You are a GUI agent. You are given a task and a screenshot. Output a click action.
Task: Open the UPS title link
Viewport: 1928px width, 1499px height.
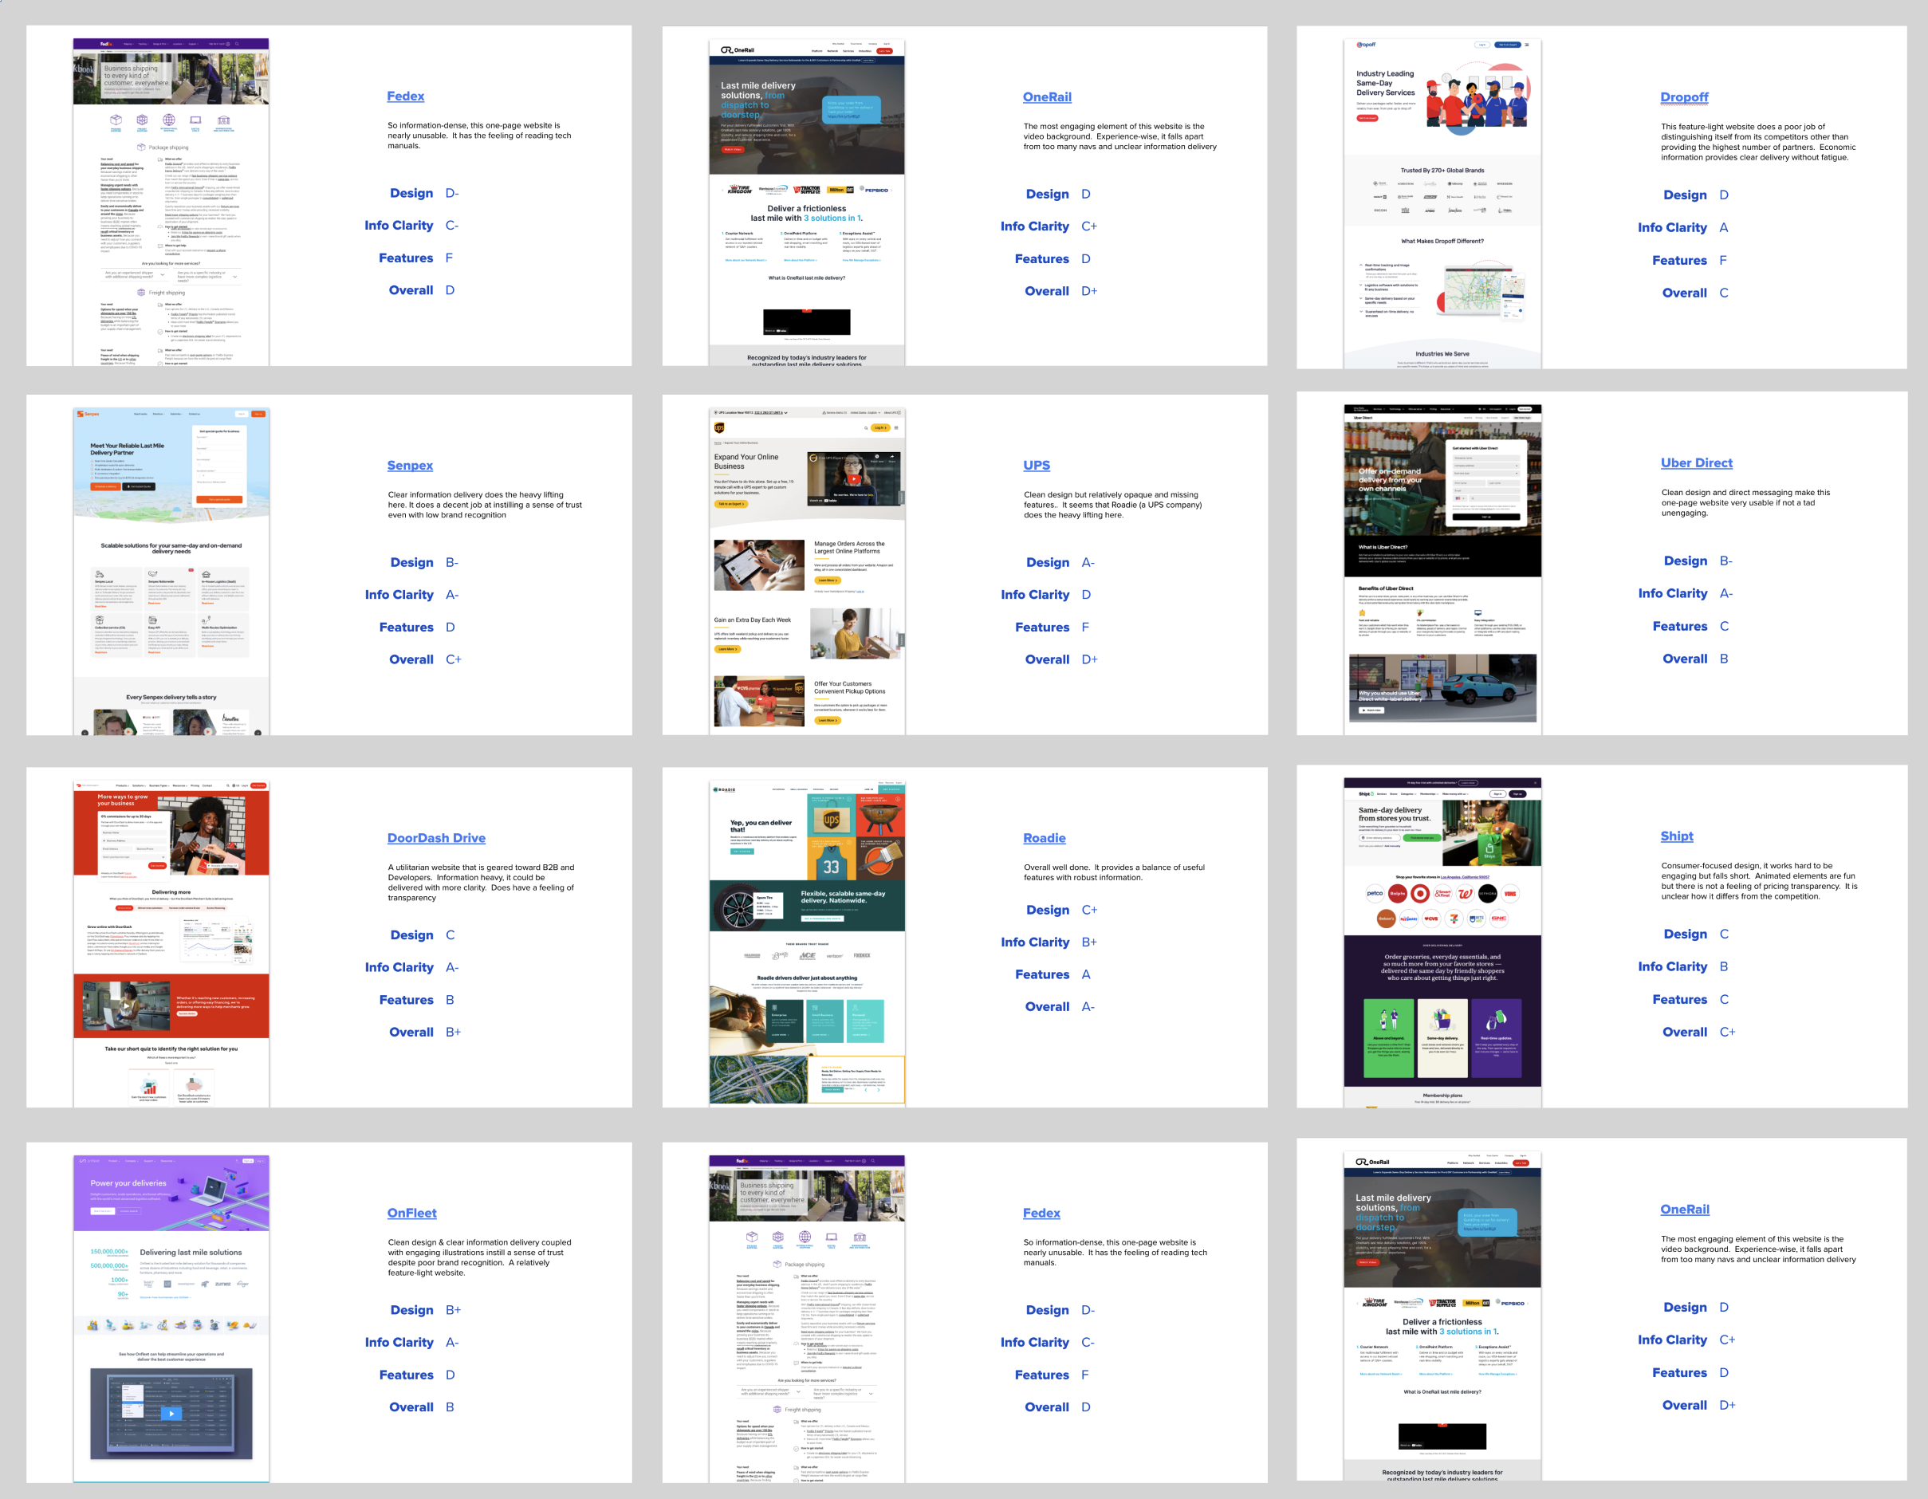click(1037, 465)
